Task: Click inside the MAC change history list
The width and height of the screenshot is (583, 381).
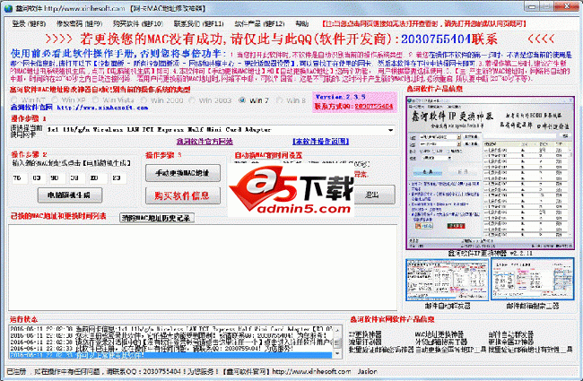Action: pyautogui.click(x=203, y=267)
